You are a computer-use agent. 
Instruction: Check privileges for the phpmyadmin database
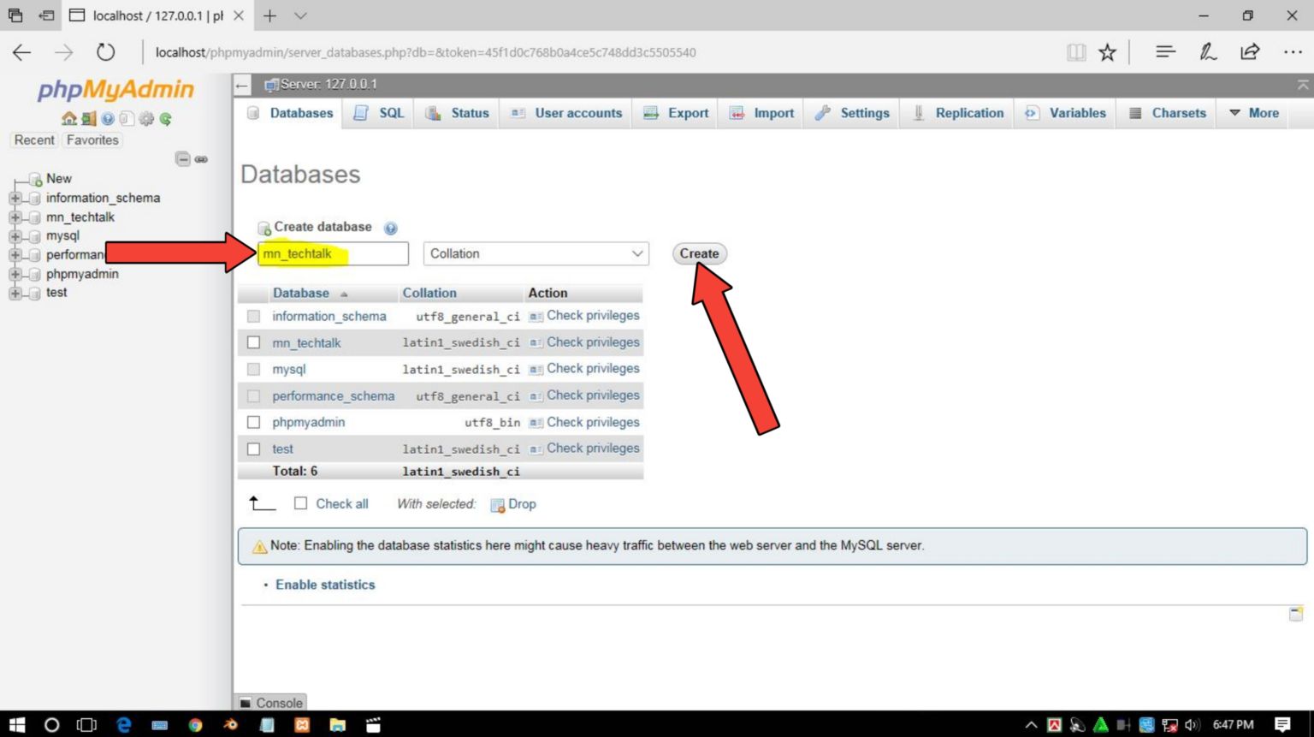pos(592,422)
